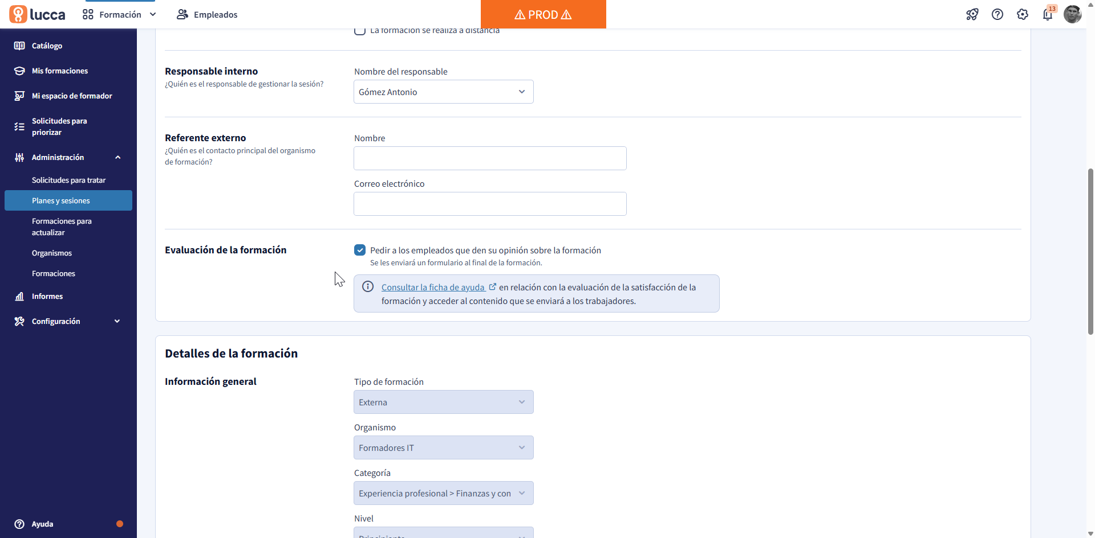This screenshot has width=1095, height=538.
Task: Open the Empleados people icon
Action: click(182, 15)
